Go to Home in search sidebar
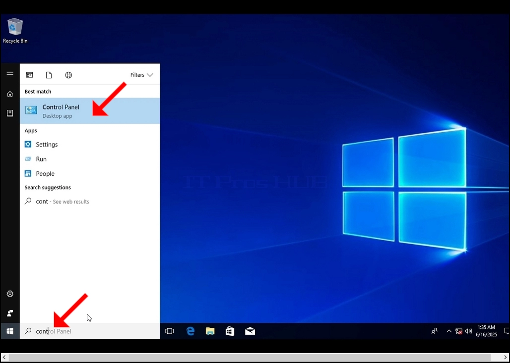 (10, 94)
